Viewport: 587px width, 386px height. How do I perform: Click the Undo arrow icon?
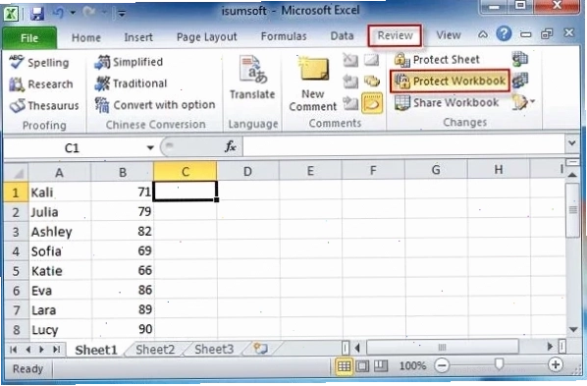[x=58, y=13]
